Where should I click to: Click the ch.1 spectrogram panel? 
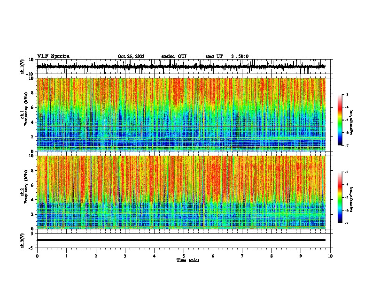181,114
